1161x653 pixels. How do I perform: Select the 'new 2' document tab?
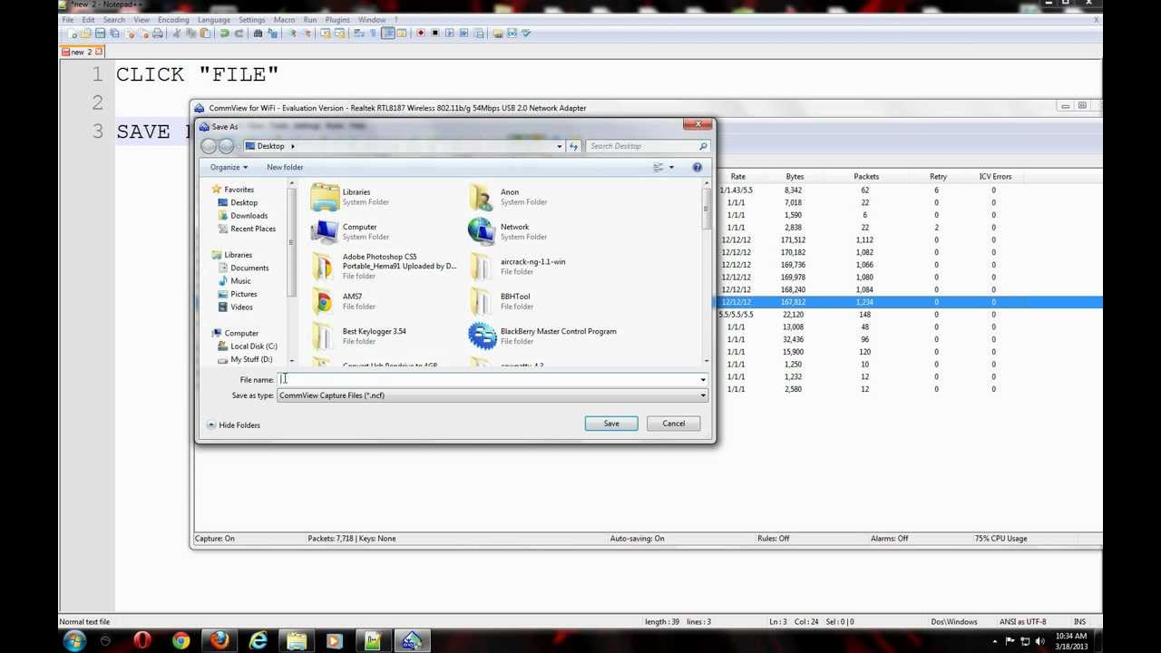[x=82, y=52]
